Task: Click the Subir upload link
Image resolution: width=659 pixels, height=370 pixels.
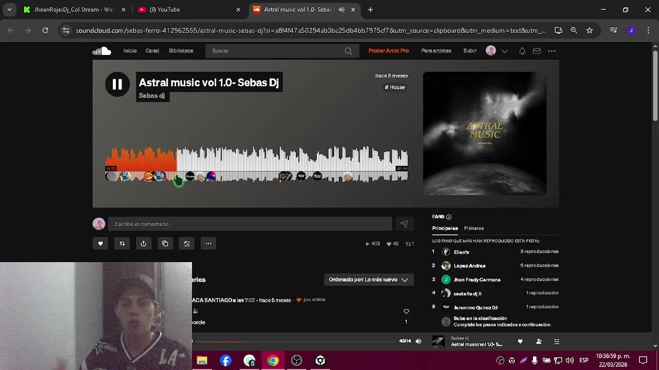Action: (470, 51)
